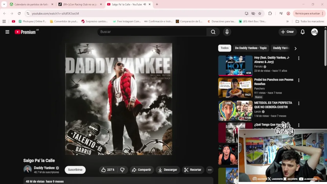Screen dimensions: 327x184
Task: Click the "48 M de vistas" description text
Action: pos(35,181)
